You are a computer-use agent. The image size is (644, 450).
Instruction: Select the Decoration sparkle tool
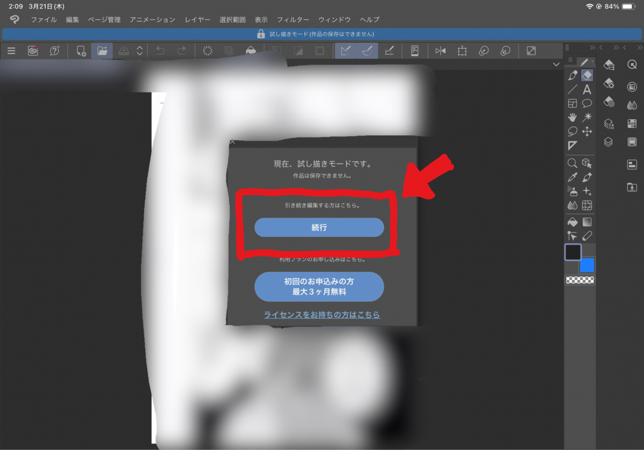(x=587, y=191)
